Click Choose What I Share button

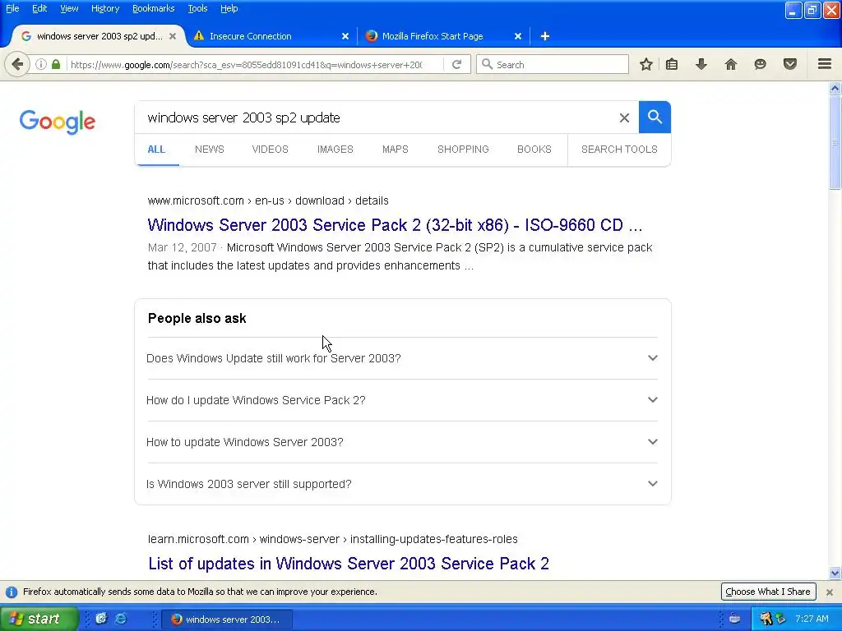click(768, 592)
